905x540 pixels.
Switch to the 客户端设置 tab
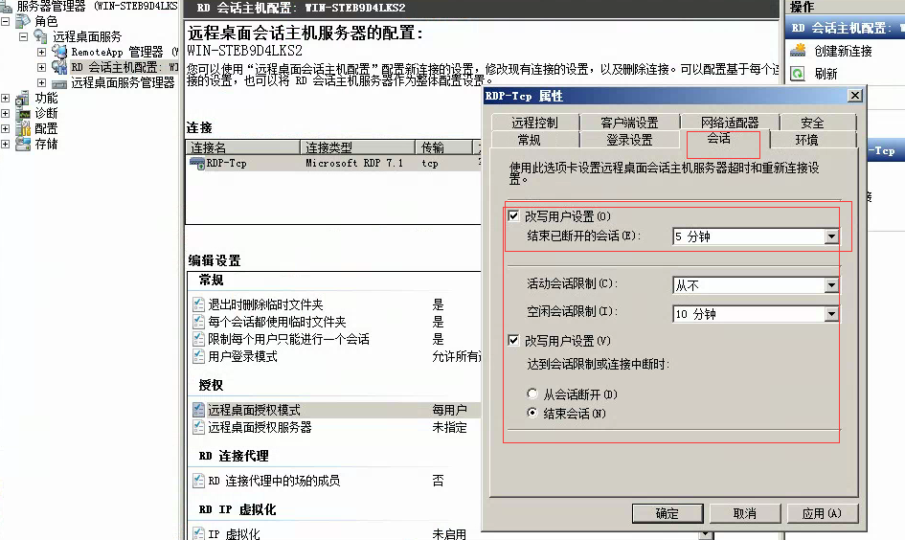629,123
